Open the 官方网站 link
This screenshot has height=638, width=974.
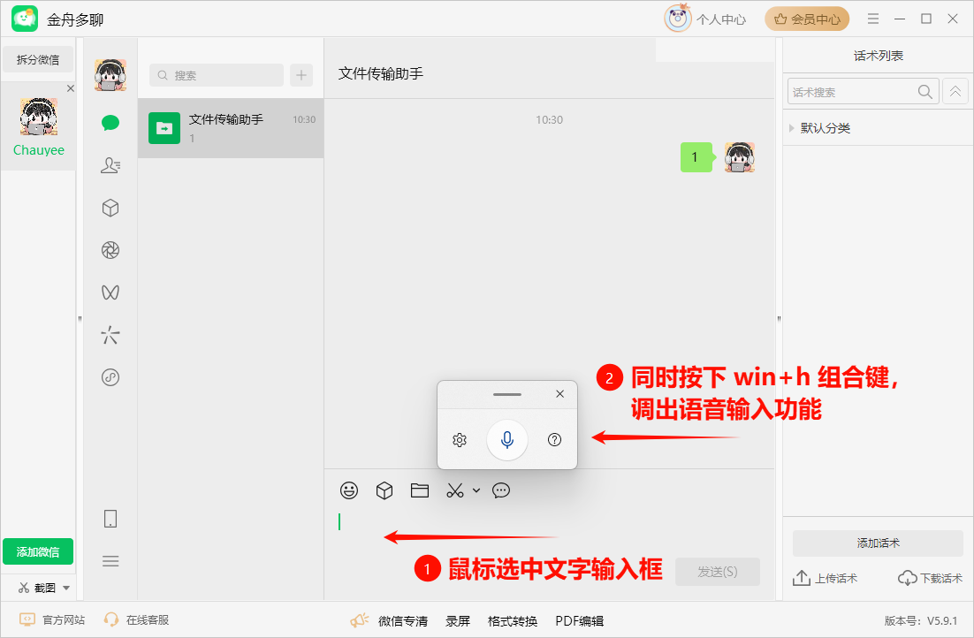[x=51, y=620]
